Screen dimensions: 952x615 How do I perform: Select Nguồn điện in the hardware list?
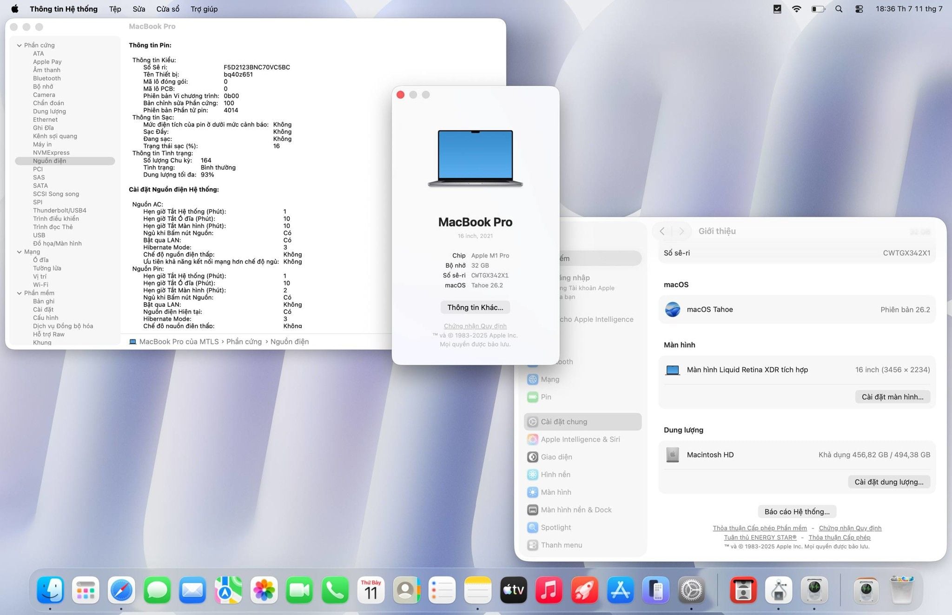(65, 161)
